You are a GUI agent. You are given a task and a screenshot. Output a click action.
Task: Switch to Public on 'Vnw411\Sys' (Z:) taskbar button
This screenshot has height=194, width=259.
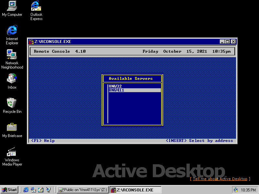click(83, 190)
